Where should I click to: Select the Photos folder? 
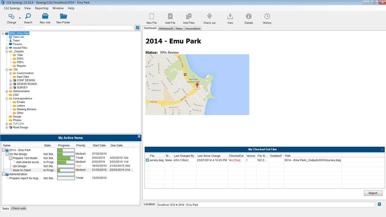17,120
